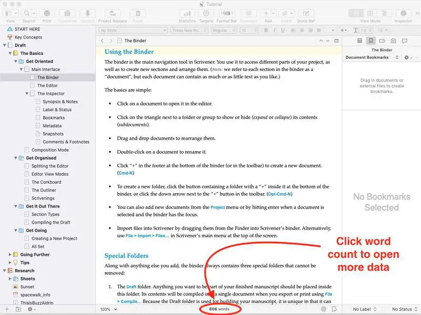Screen dimensions: 421x315
Task: Go back in editor history
Action: [x=102, y=41]
